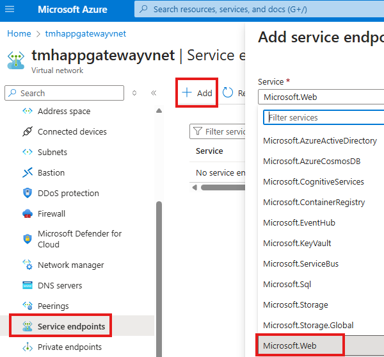Select Microsoft.ContainerRegistry option

(x=314, y=203)
